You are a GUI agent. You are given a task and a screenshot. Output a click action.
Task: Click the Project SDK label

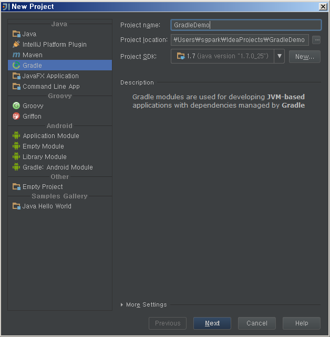click(x=138, y=57)
